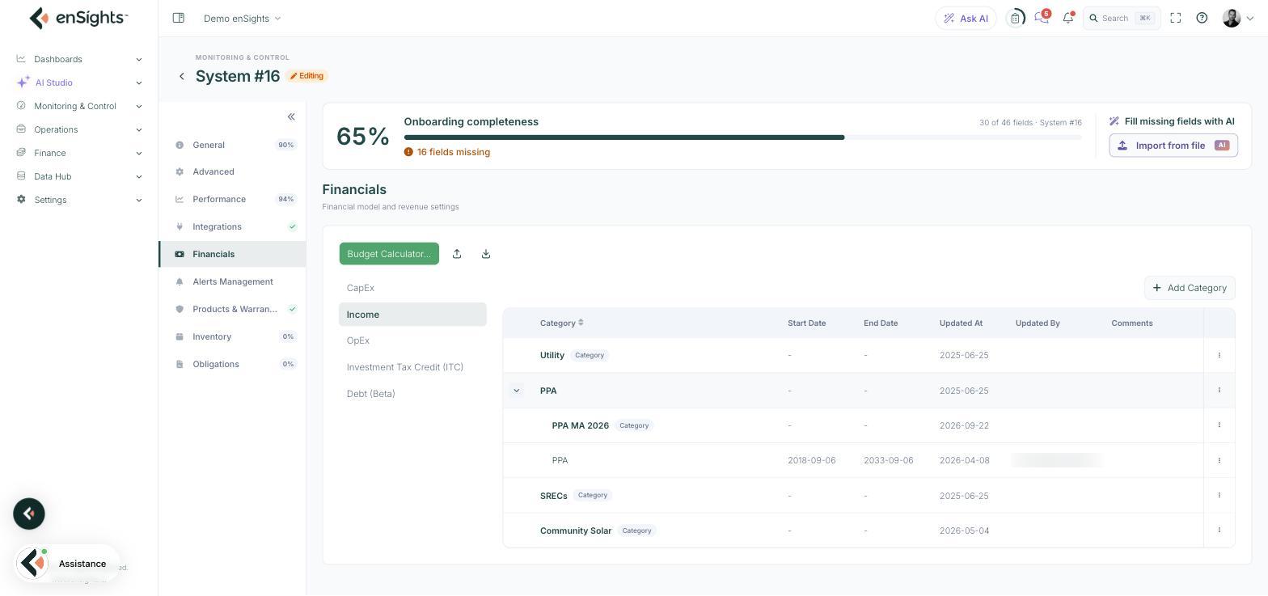Toggle the sidebar panel icon
This screenshot has width=1268, height=596.
179,18
